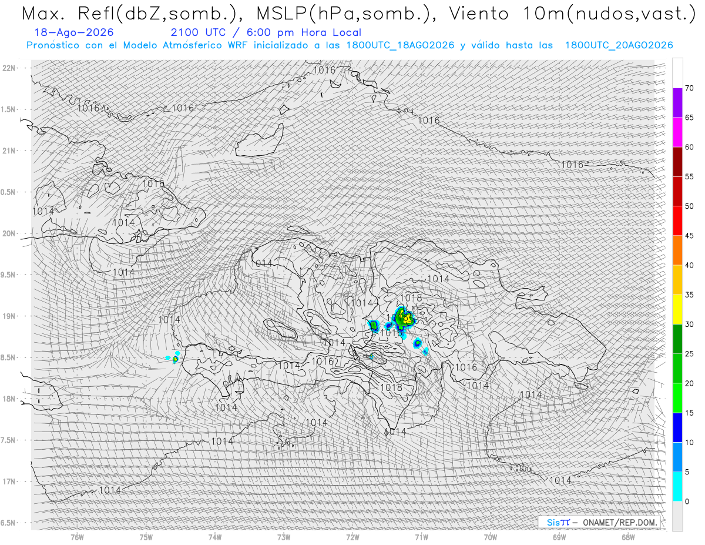This screenshot has height=545, width=705.
Task: Click longitude axis label '68W'
Action: (x=628, y=537)
